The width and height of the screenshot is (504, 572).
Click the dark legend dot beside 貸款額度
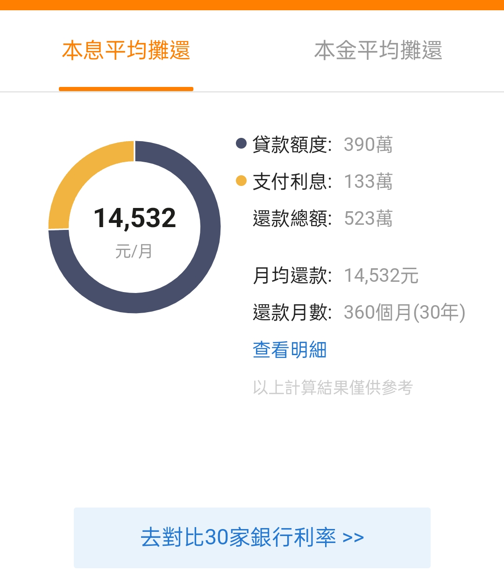[x=241, y=143]
